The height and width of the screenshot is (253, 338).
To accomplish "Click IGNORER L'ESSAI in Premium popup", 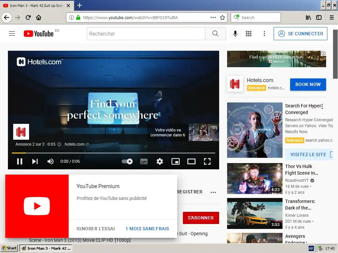I will click(x=96, y=229).
